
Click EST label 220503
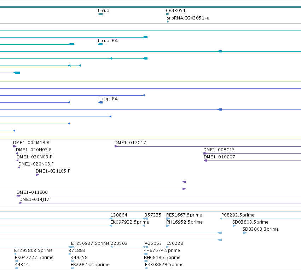119,243
